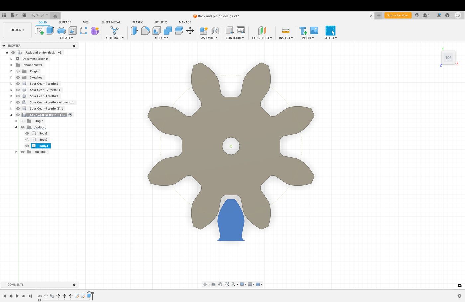Image resolution: width=465 pixels, height=302 pixels.
Task: Select the Insert Canvas image icon
Action: click(314, 31)
